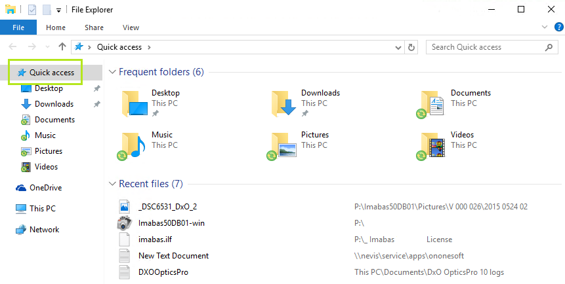Image resolution: width=565 pixels, height=284 pixels.
Task: Collapse the Frequent folders section
Action: [x=112, y=73]
